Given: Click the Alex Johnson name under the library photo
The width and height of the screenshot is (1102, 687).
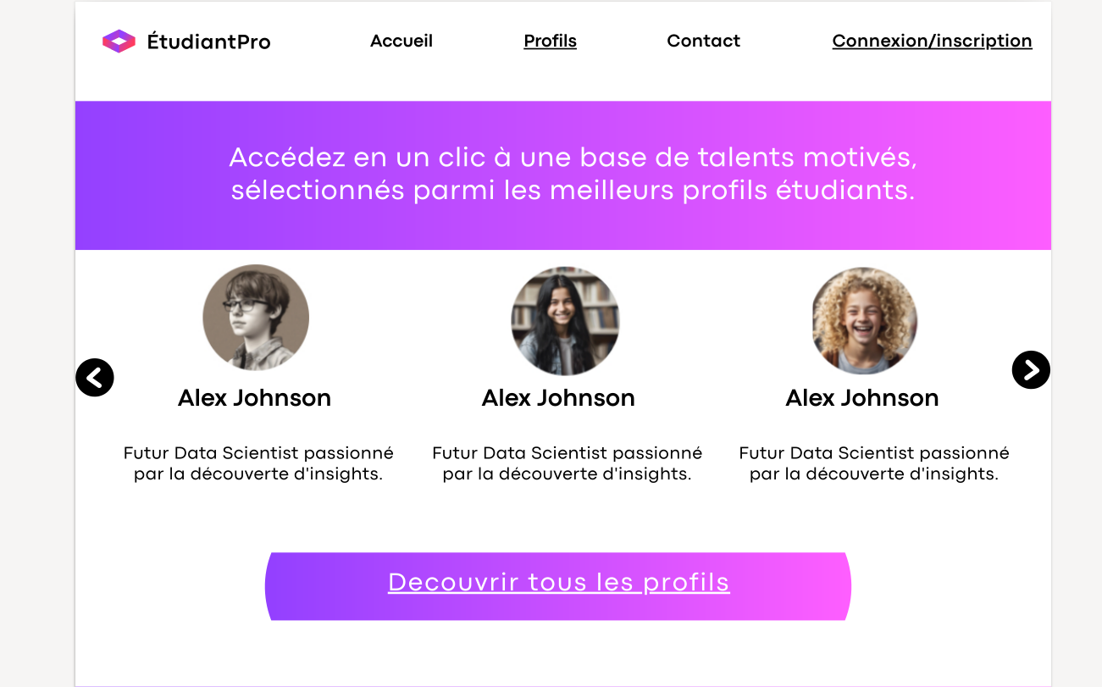Looking at the screenshot, I should click(558, 398).
